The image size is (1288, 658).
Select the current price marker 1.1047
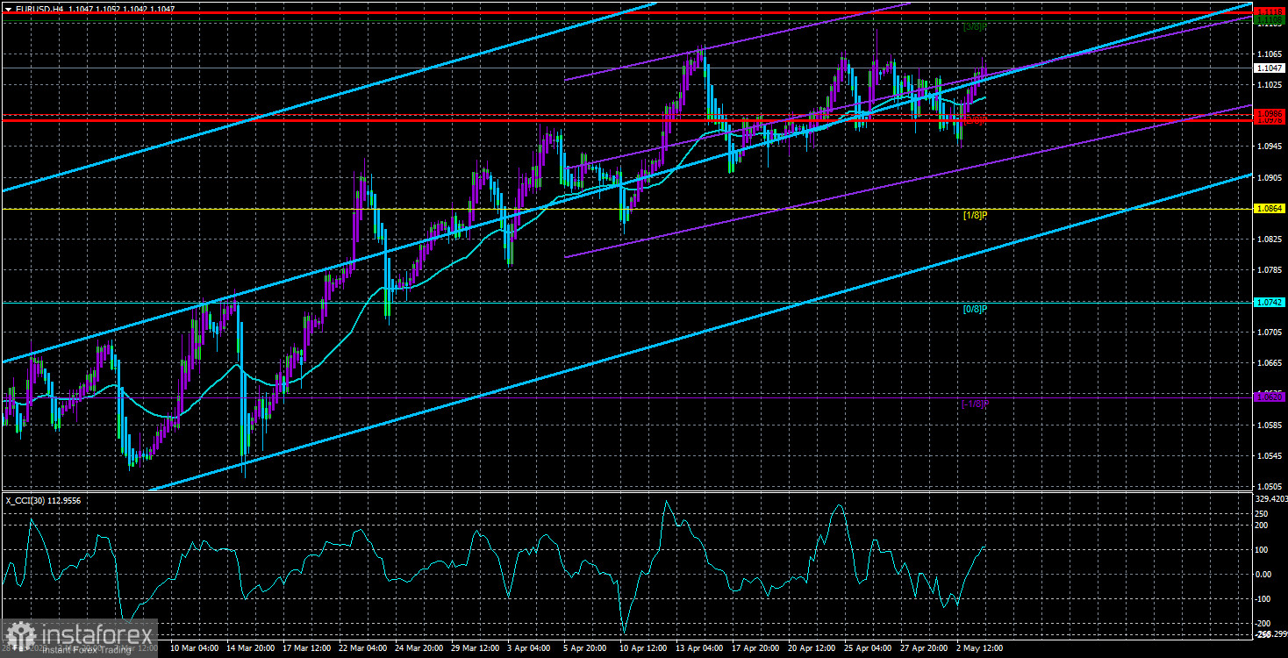pyautogui.click(x=1269, y=68)
